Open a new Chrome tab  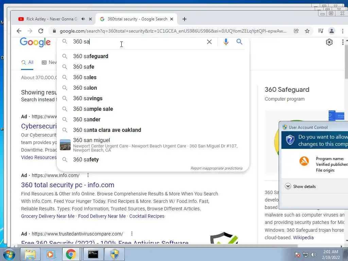[185, 19]
